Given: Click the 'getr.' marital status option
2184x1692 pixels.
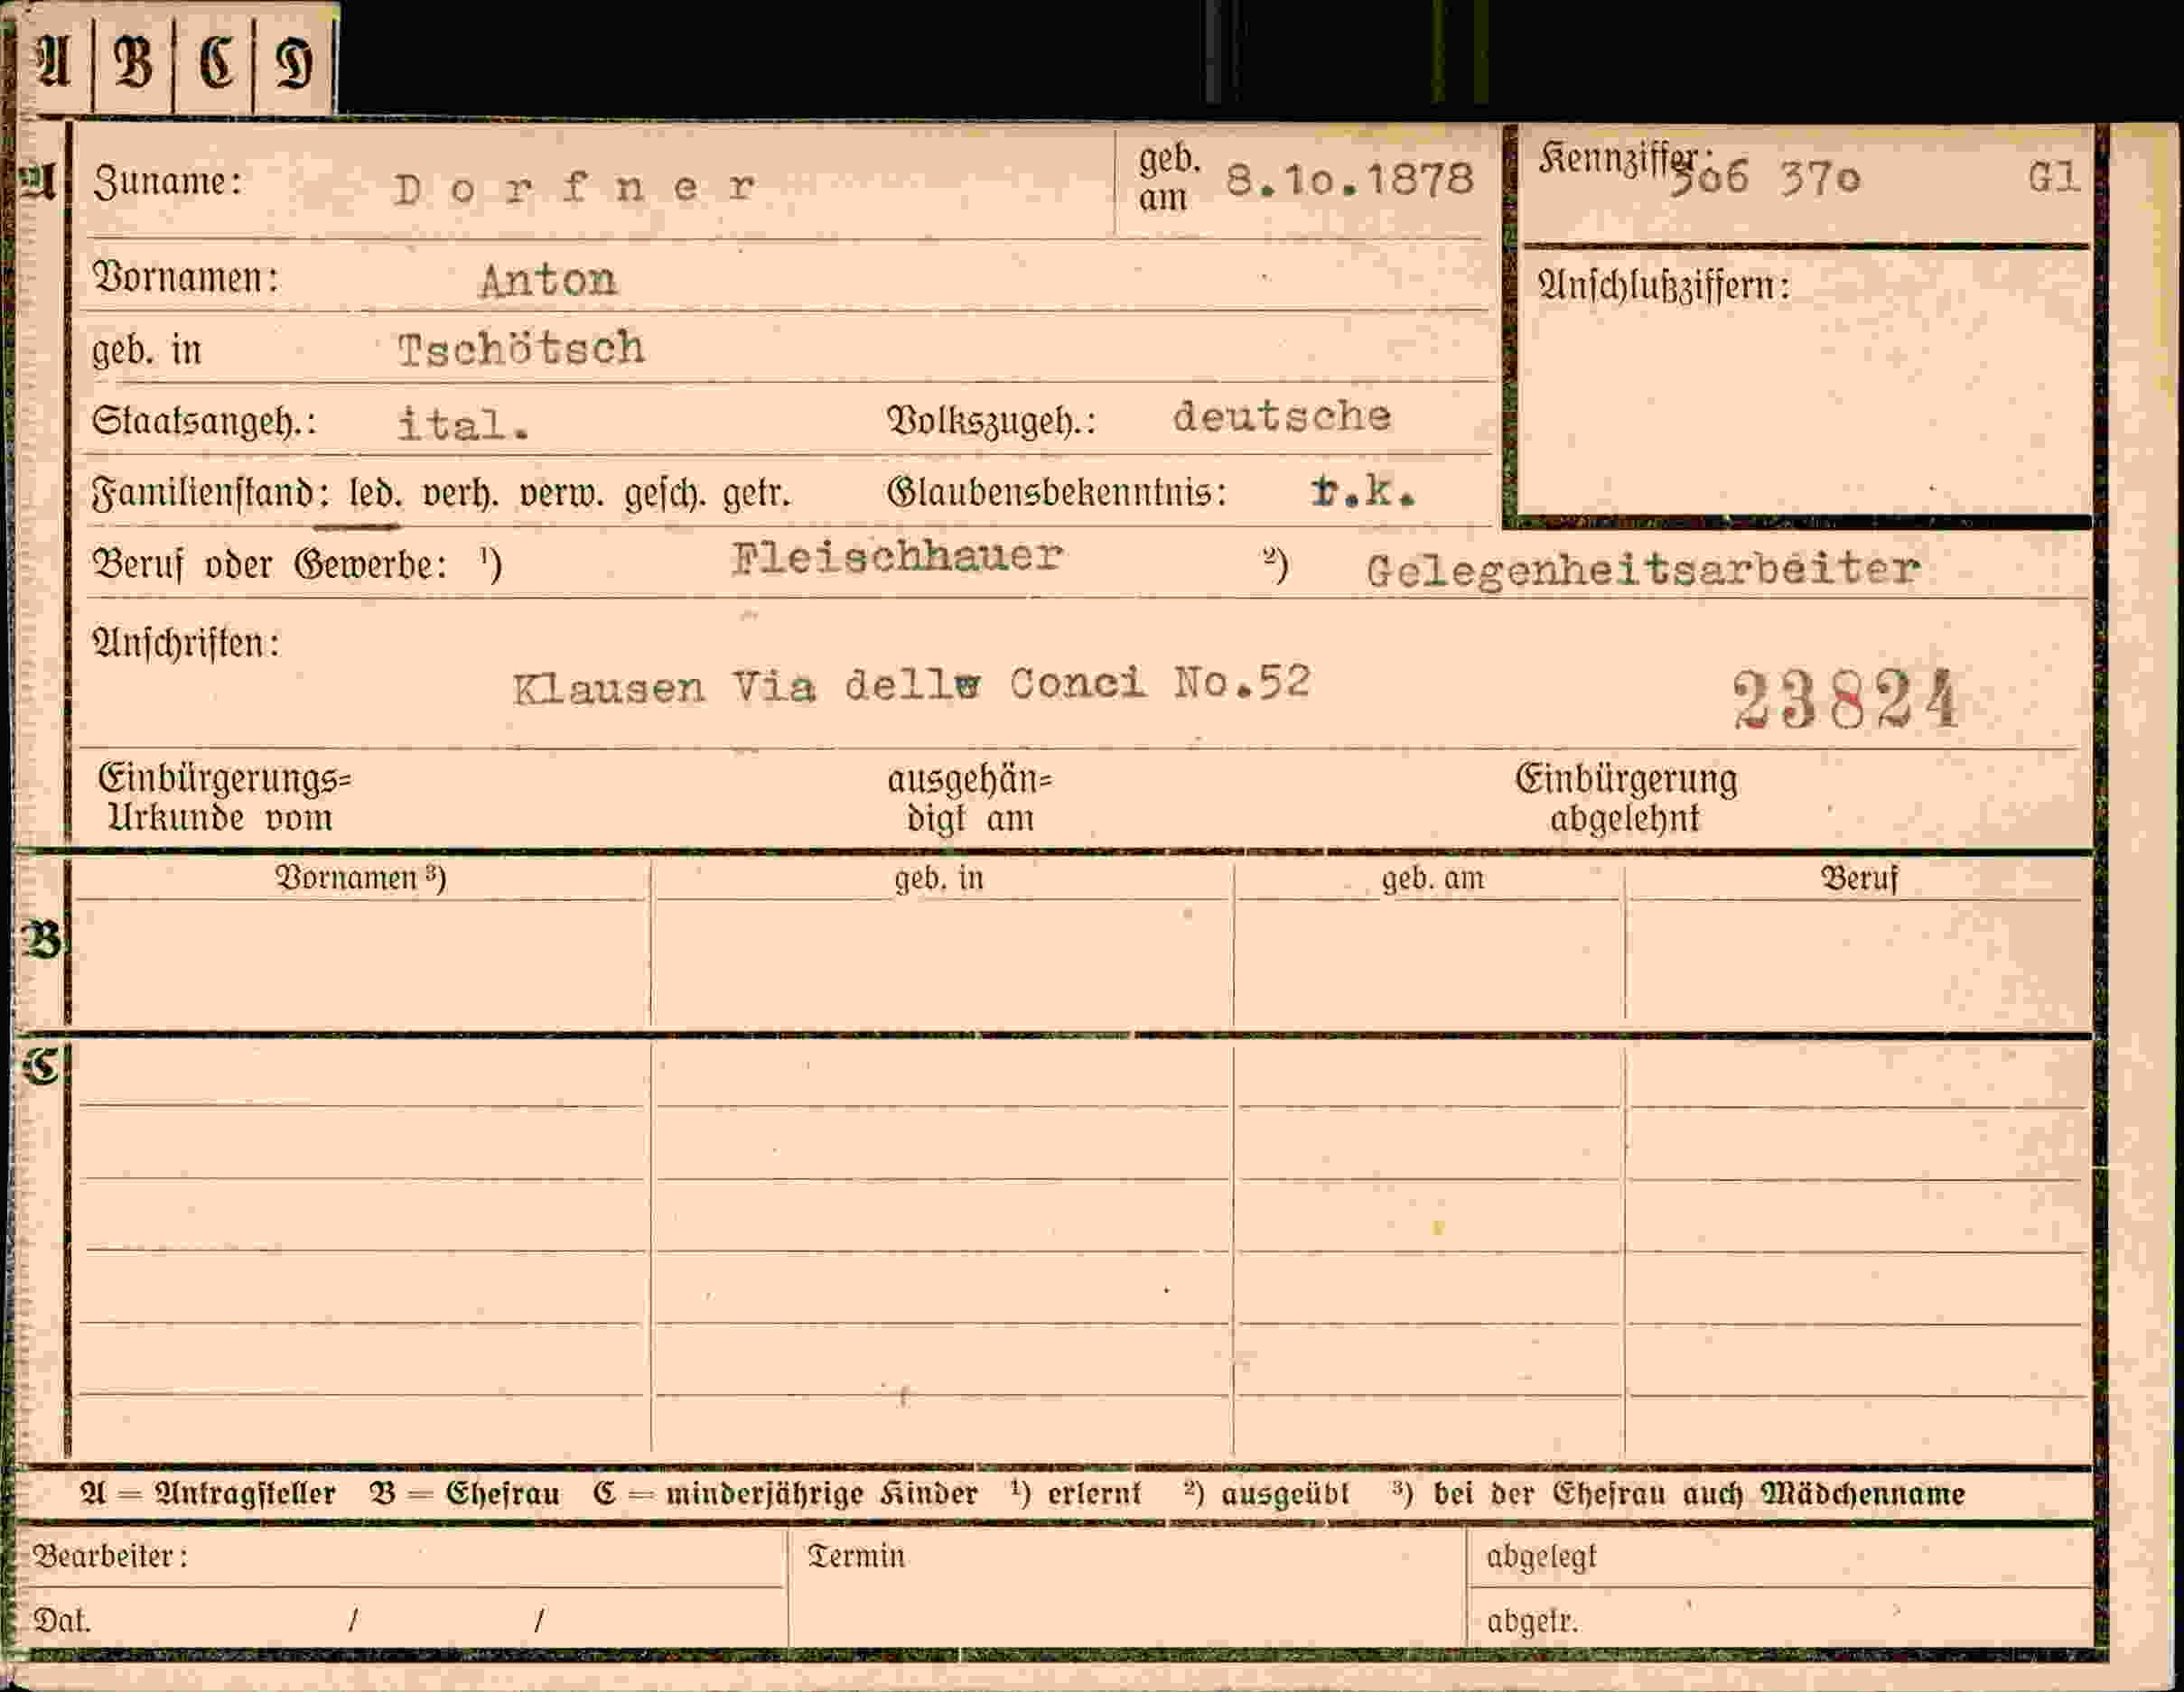Looking at the screenshot, I should (757, 494).
